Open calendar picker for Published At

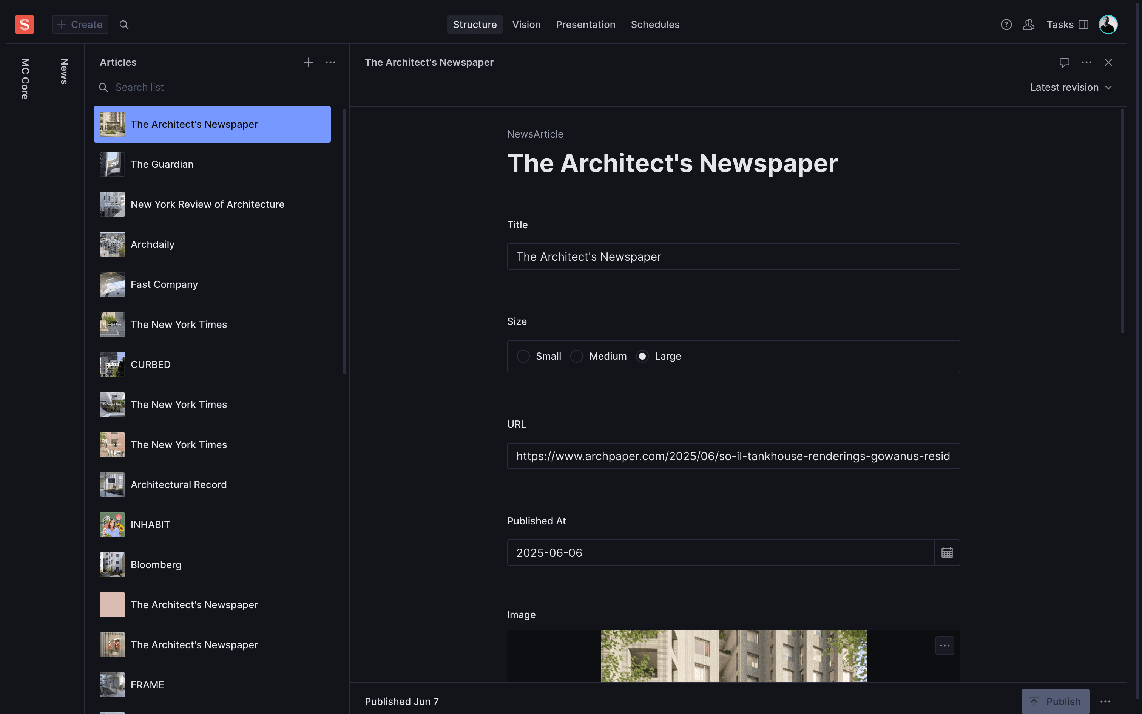pyautogui.click(x=947, y=552)
